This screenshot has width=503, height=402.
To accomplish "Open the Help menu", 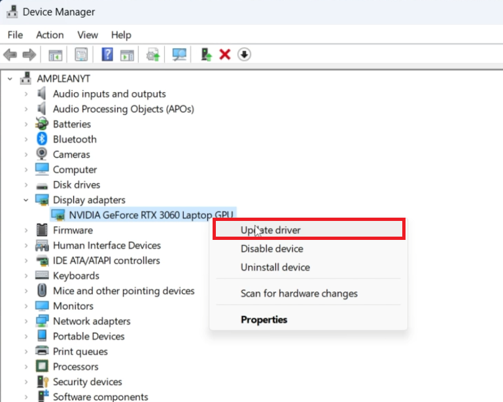I will (121, 35).
